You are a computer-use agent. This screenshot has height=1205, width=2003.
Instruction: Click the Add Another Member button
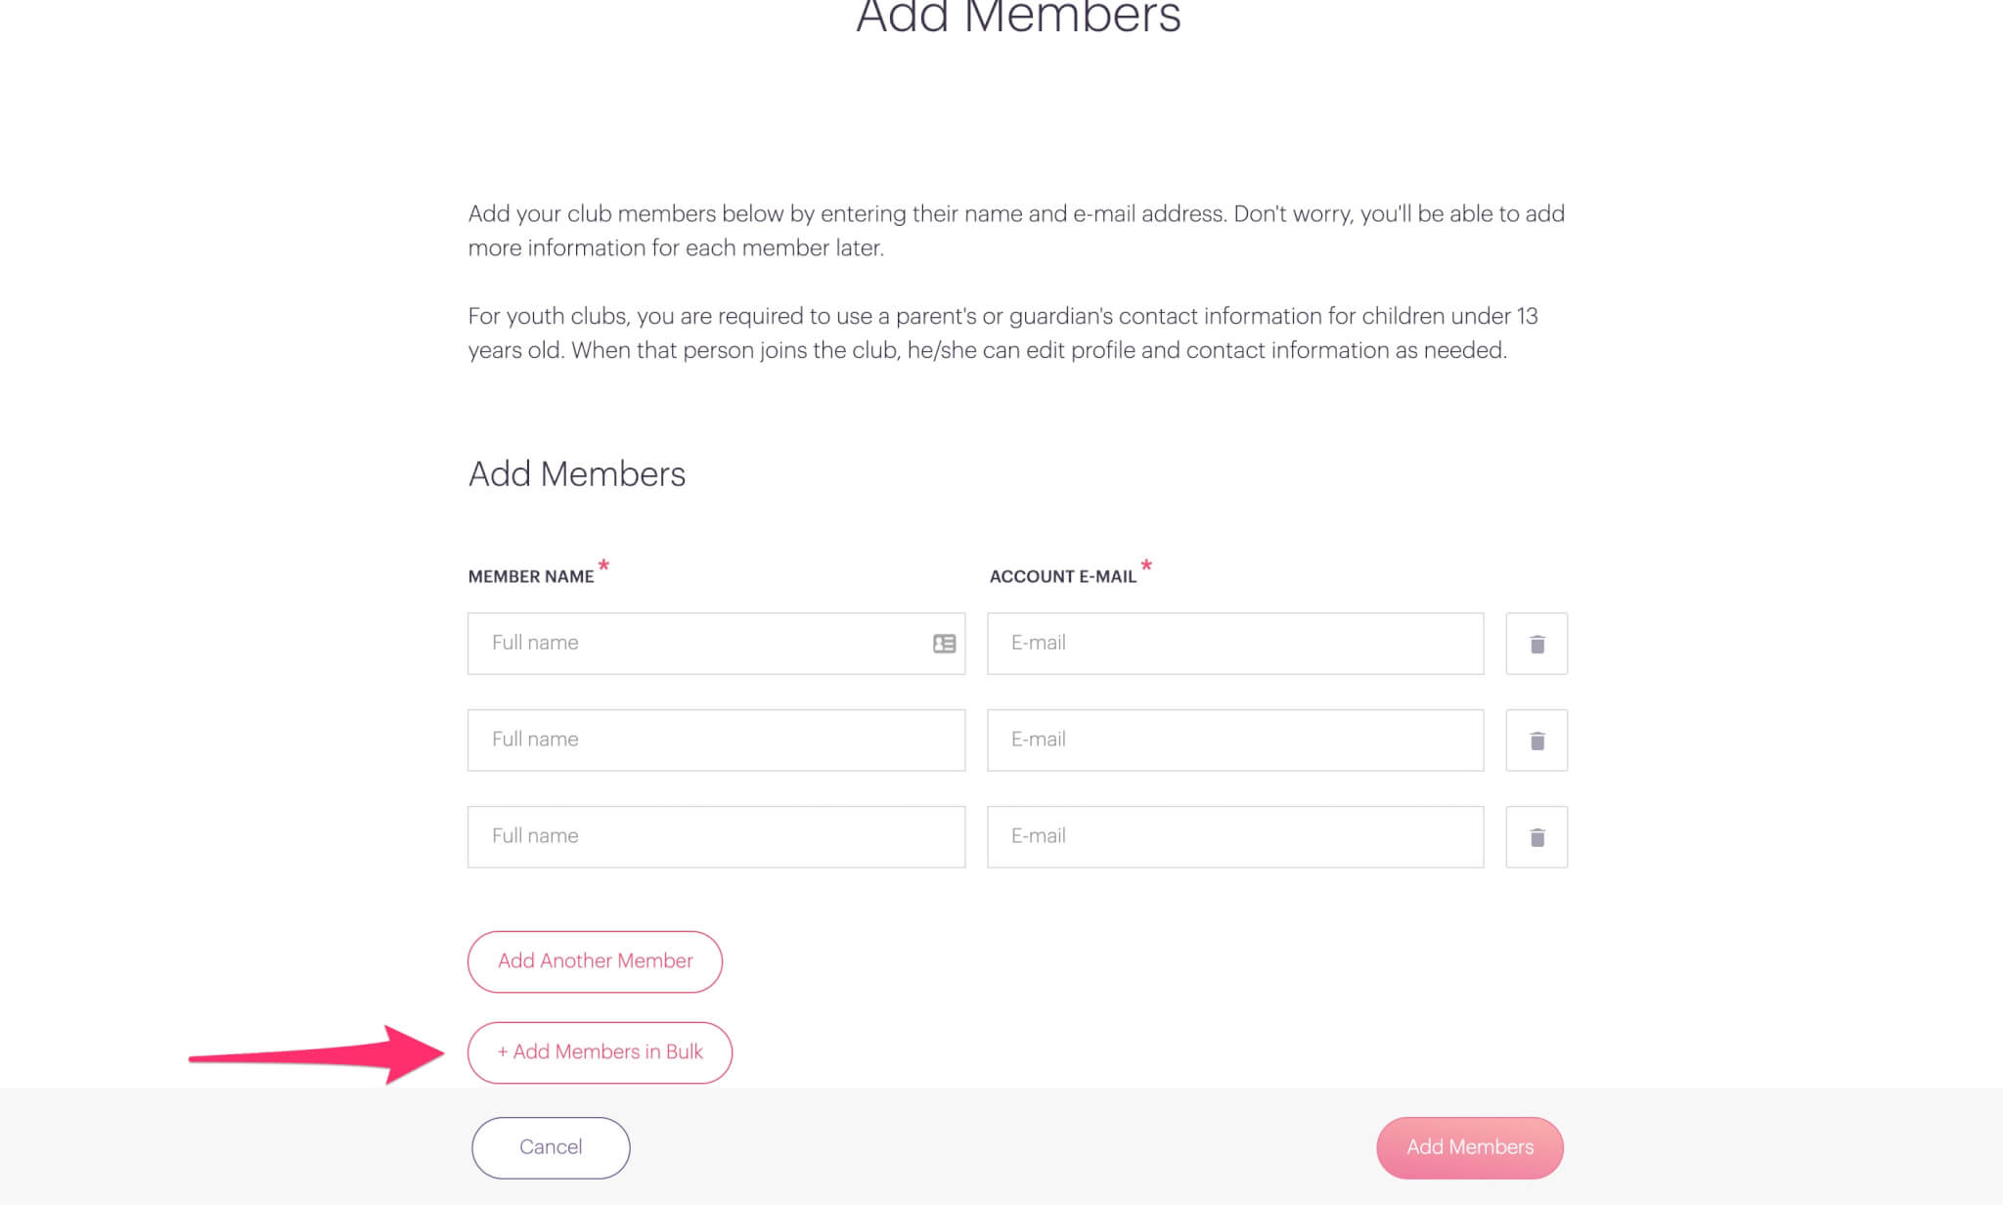[595, 960]
